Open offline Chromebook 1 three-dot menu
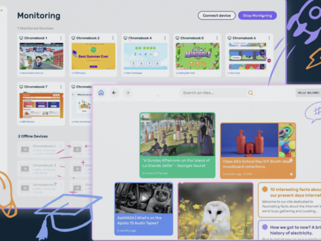This screenshot has height=241, width=321. pyautogui.click(x=61, y=146)
